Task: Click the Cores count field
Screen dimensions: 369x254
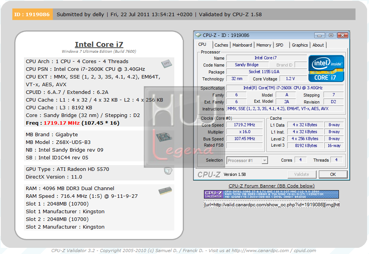Action: tap(300, 160)
